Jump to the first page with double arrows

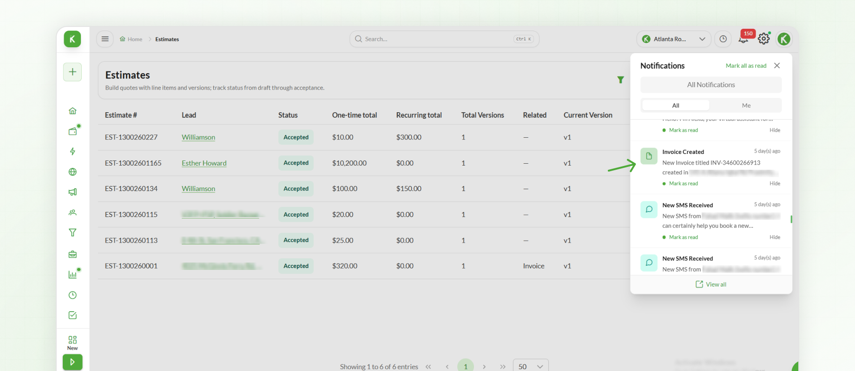coord(428,367)
